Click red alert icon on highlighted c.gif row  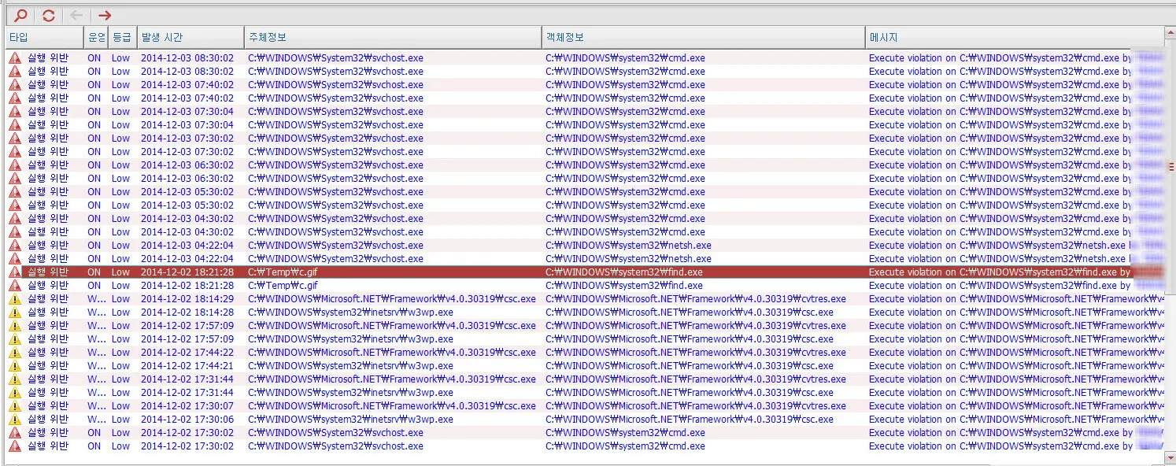click(x=15, y=272)
